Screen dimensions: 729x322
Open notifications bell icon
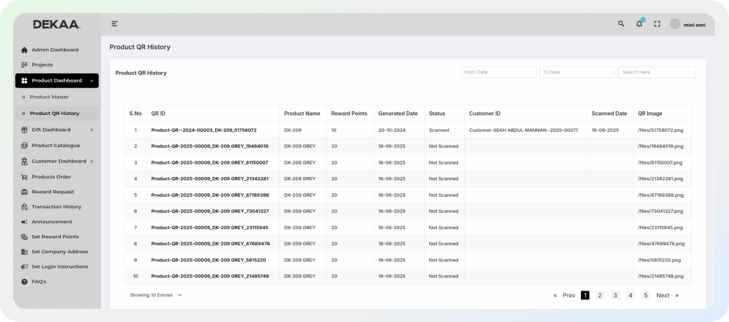pos(639,24)
